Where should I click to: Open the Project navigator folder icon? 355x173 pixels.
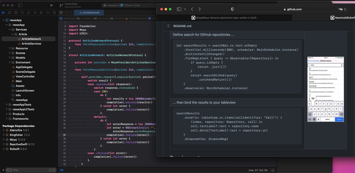(x=3, y=13)
